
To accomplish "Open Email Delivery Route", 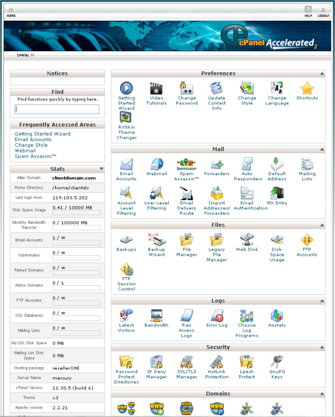I will coord(186,193).
